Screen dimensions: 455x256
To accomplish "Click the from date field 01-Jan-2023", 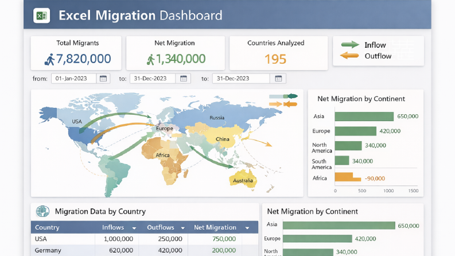I will [x=73, y=79].
